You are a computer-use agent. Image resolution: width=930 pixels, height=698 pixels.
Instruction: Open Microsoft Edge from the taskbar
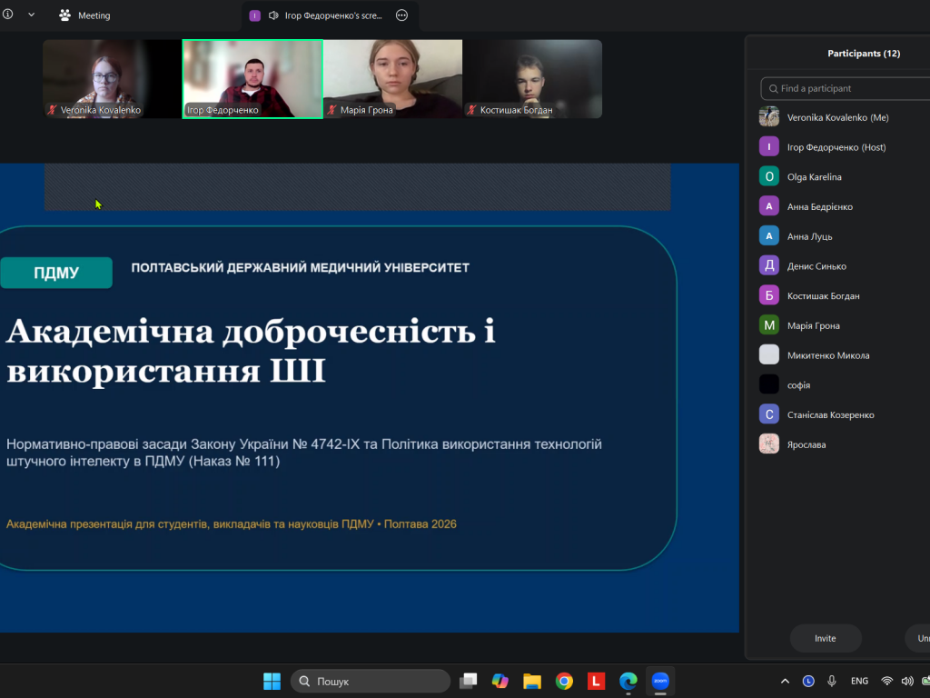pos(628,682)
